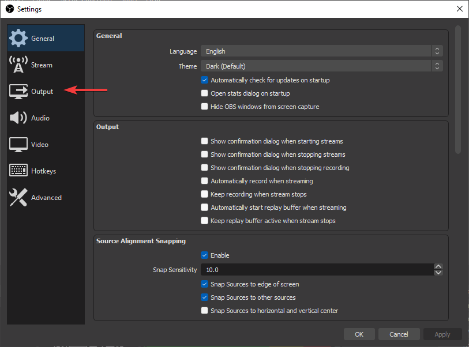Enable Hide OBS windows from screen capture
This screenshot has height=347, width=469.
point(204,107)
